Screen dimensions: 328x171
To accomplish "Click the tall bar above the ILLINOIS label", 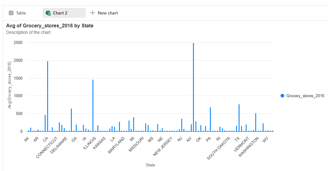I will 93,105.
